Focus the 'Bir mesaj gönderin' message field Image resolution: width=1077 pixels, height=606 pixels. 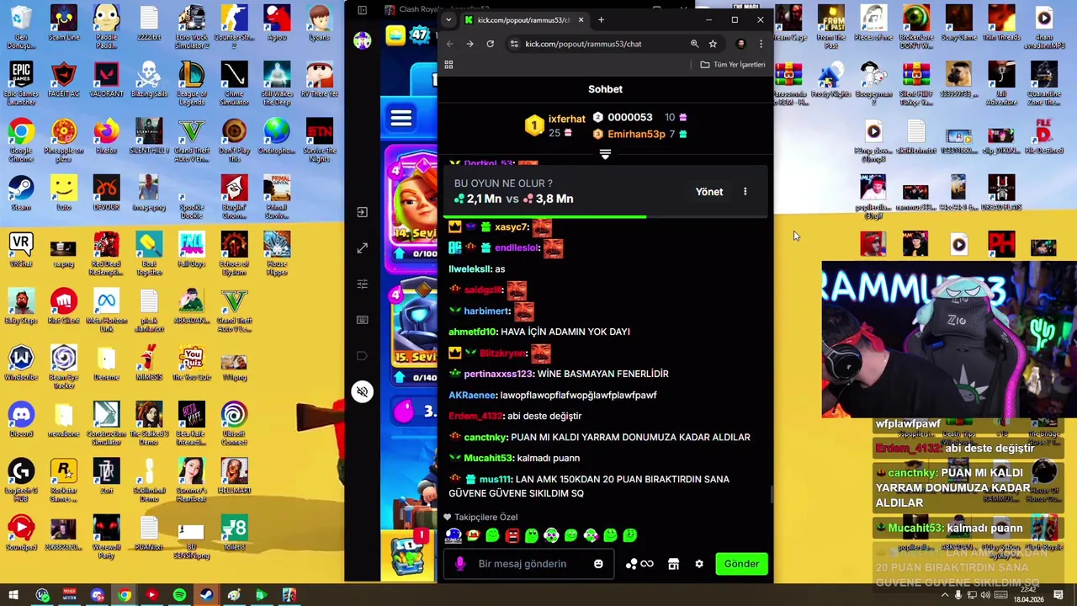tap(530, 564)
